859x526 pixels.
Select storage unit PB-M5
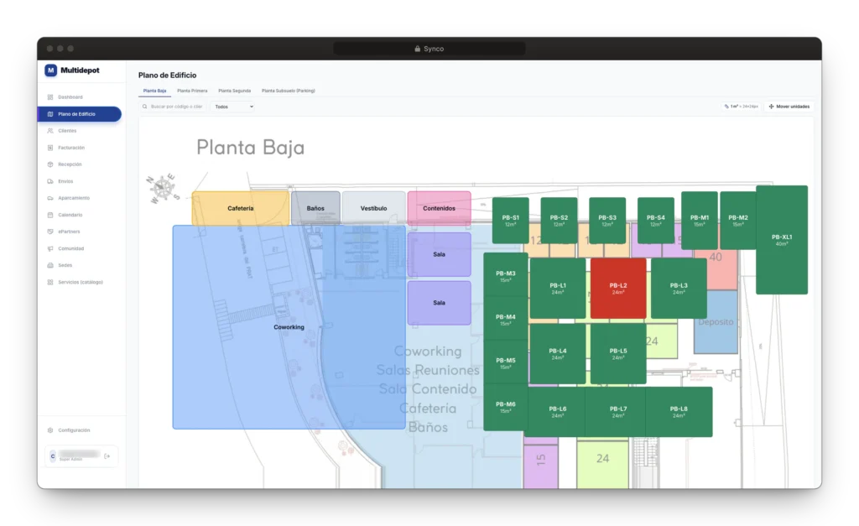click(506, 362)
